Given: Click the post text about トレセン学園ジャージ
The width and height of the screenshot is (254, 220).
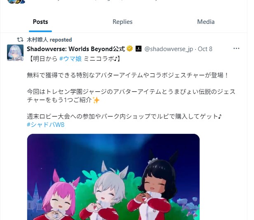Looking at the screenshot, I should (x=131, y=96).
